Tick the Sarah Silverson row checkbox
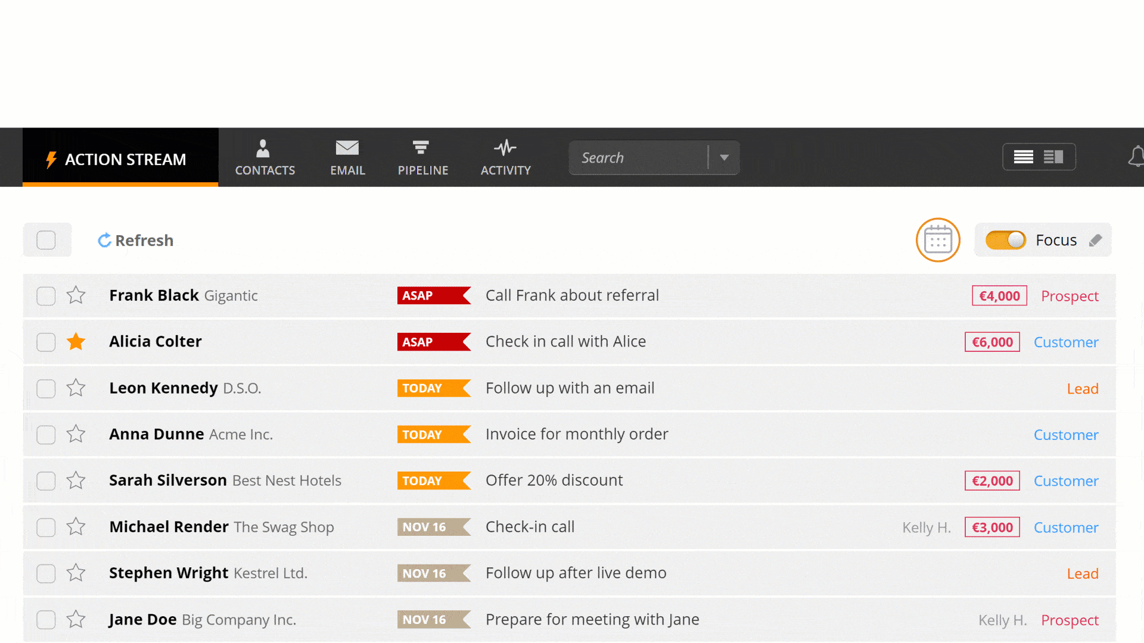Viewport: 1144px width, 643px height. pyautogui.click(x=46, y=481)
